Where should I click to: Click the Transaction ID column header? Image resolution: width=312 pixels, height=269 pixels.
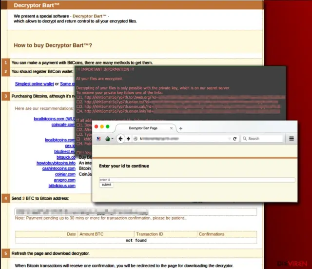tap(150, 234)
